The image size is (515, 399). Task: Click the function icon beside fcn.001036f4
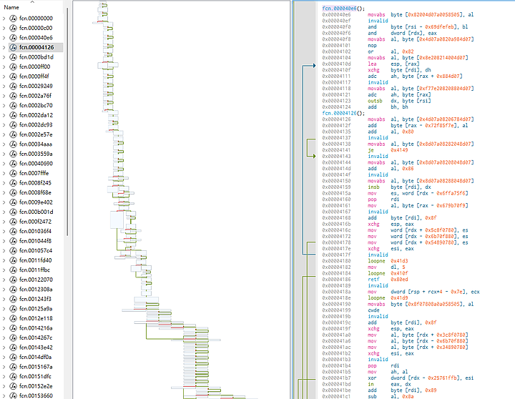pyautogui.click(x=13, y=232)
